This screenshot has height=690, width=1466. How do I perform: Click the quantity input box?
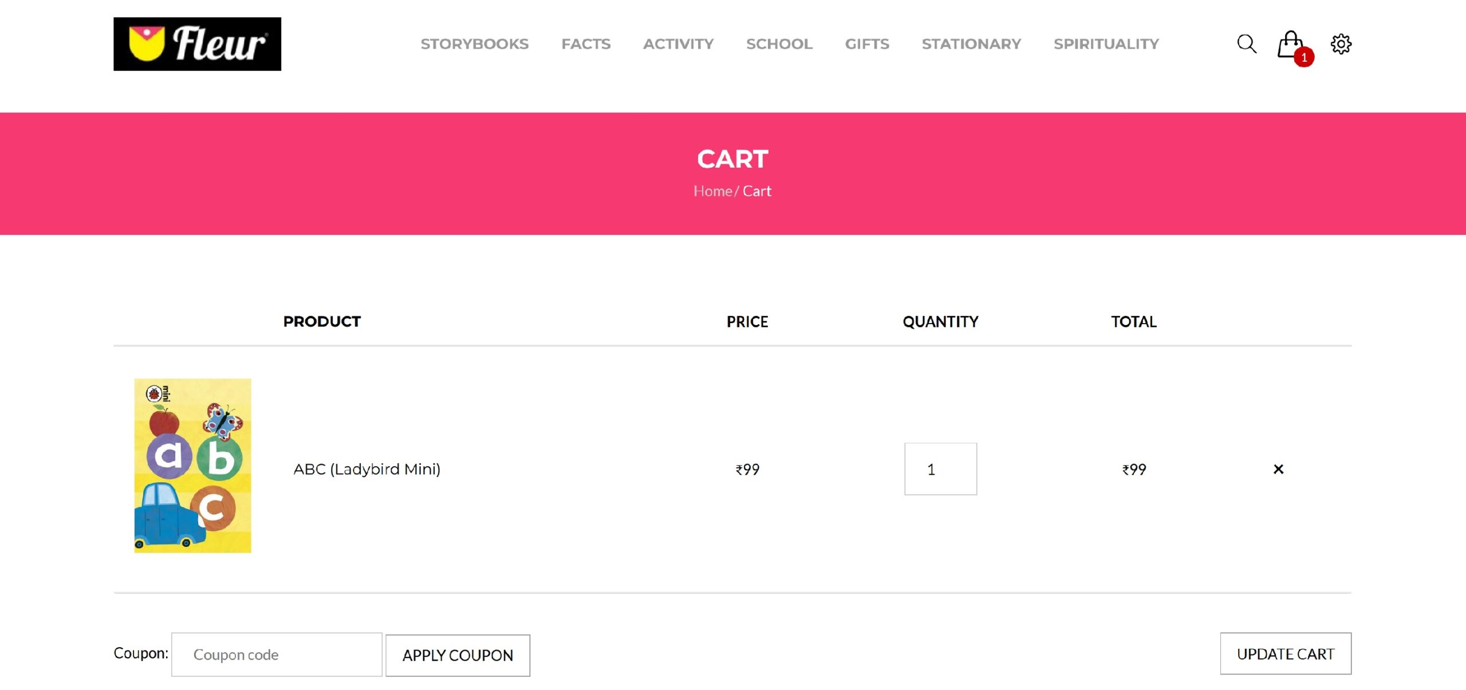[940, 469]
